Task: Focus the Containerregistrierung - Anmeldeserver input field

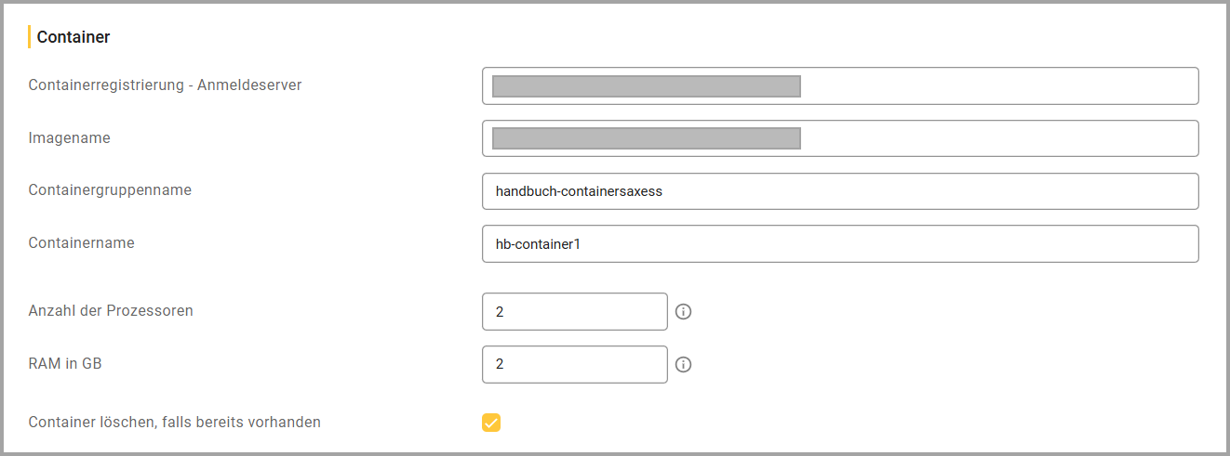Action: [996, 86]
